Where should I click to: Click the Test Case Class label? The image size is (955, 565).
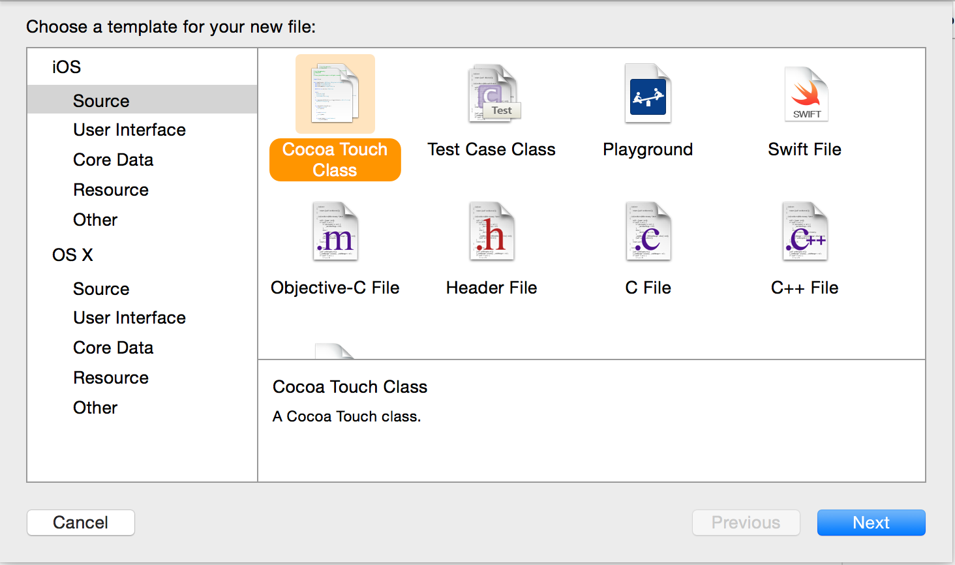(x=492, y=149)
